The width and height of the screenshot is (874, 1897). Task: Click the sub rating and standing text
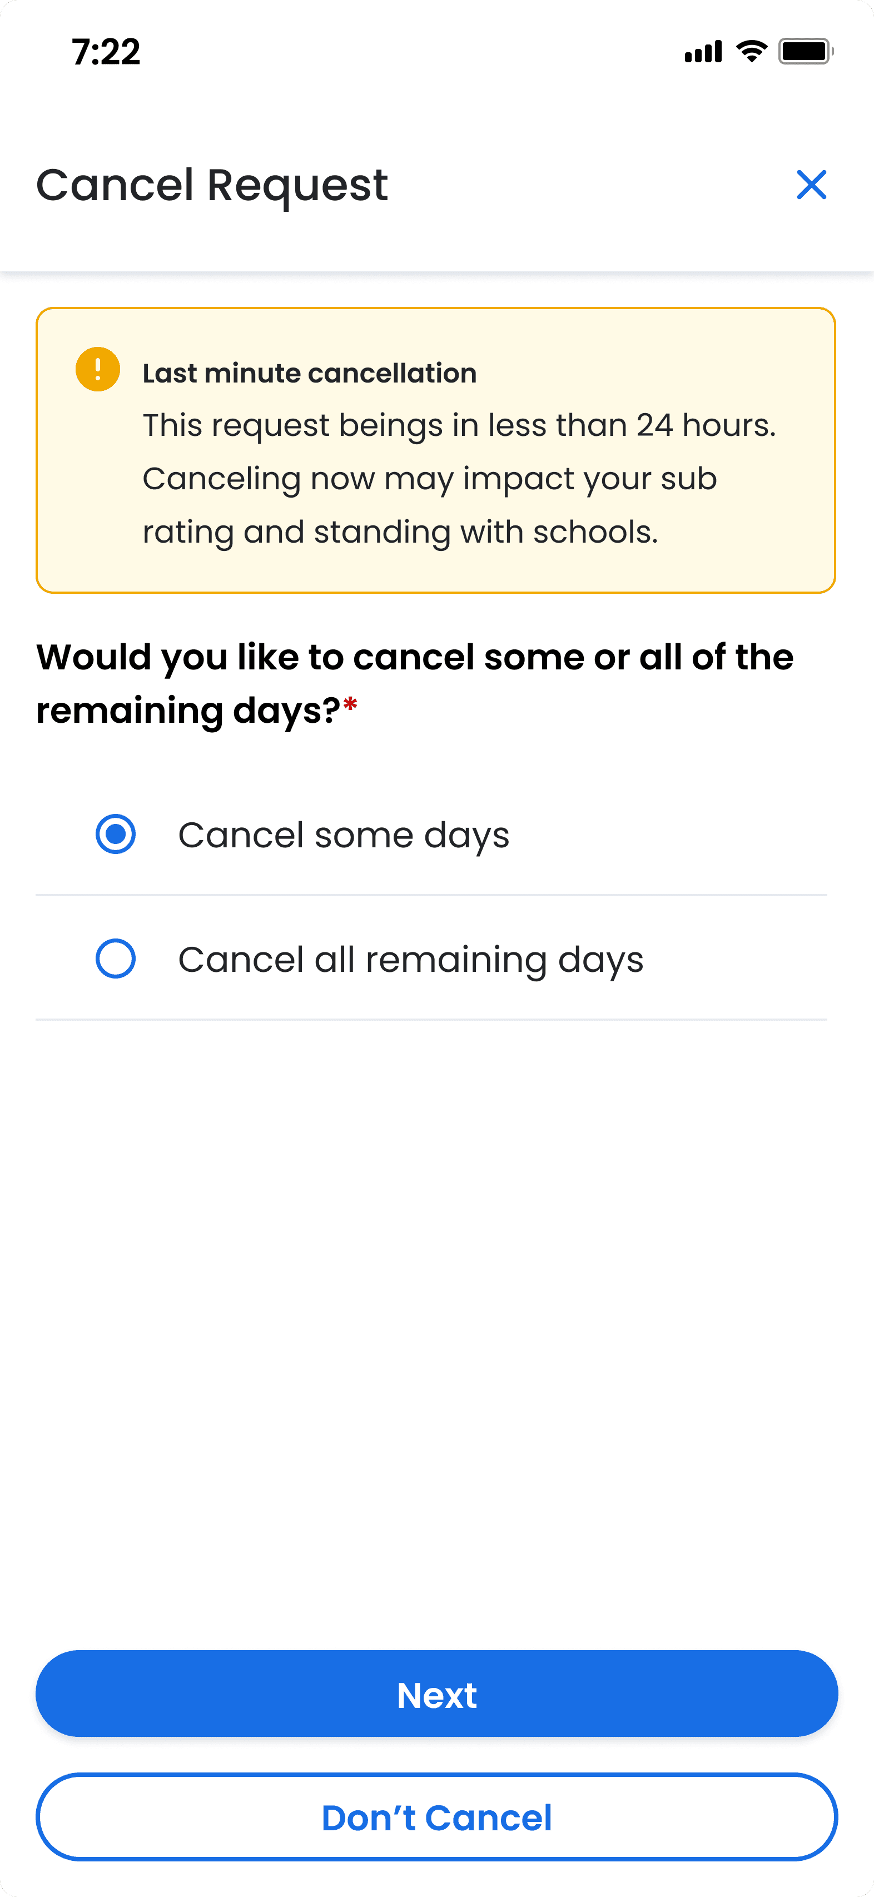(x=400, y=533)
